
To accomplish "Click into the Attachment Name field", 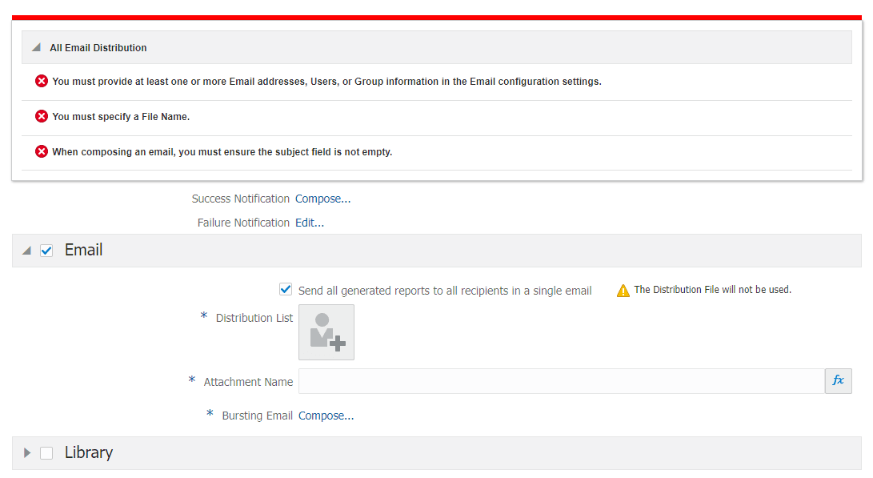I will click(x=561, y=381).
